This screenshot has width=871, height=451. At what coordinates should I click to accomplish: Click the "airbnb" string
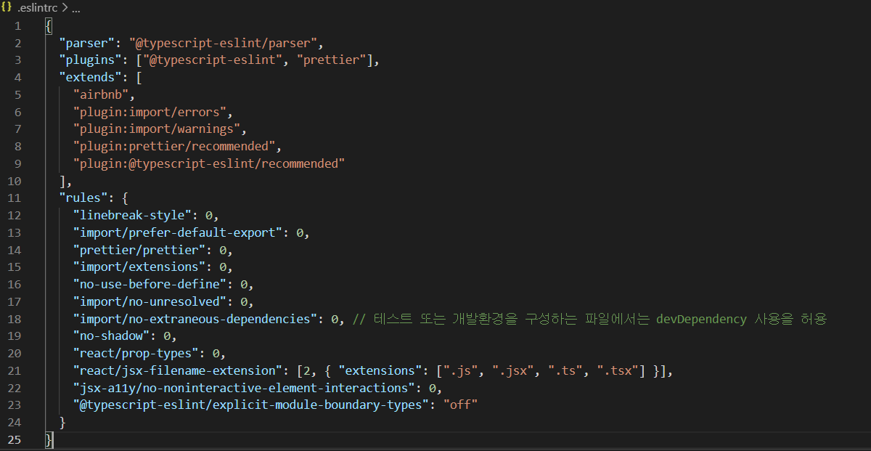point(101,94)
